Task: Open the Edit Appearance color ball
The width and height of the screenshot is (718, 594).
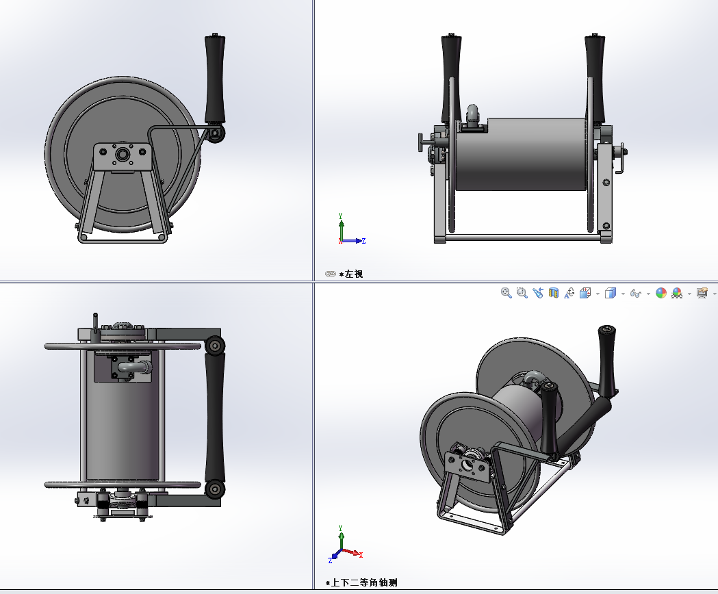Action: click(x=661, y=293)
